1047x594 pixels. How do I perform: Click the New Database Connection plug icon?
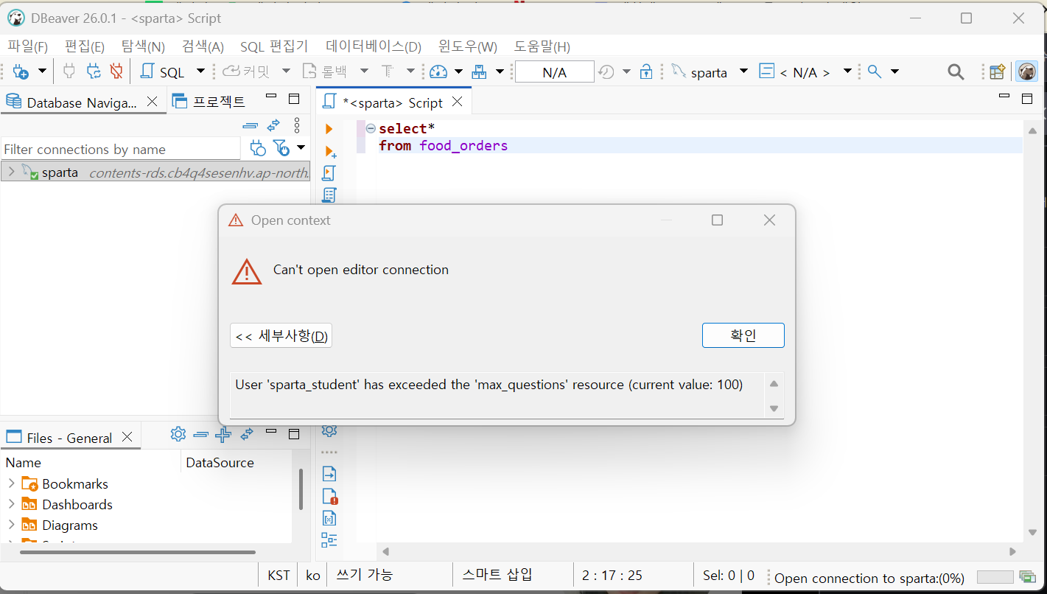click(x=21, y=71)
